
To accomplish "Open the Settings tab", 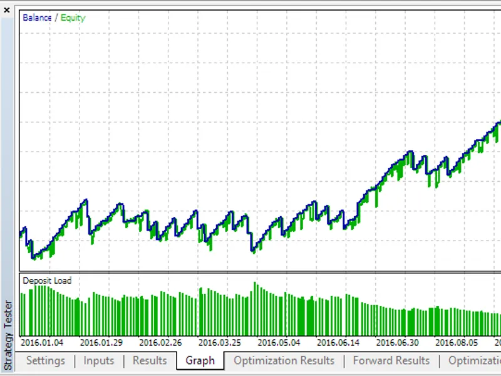I will tap(46, 361).
